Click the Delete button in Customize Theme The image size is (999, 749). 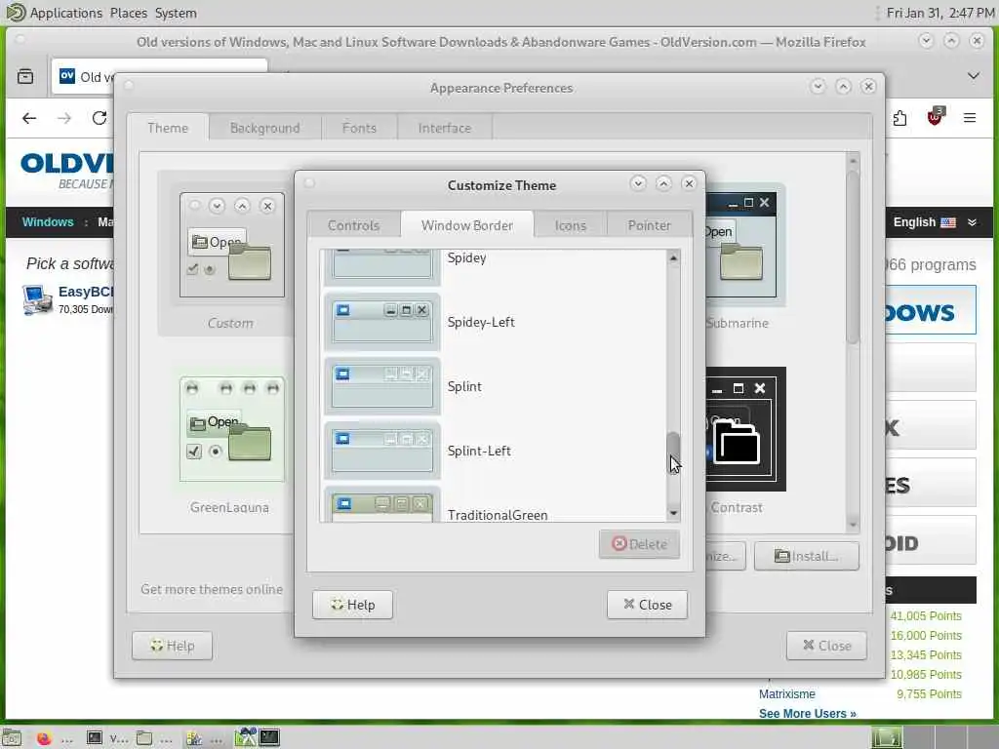[639, 544]
